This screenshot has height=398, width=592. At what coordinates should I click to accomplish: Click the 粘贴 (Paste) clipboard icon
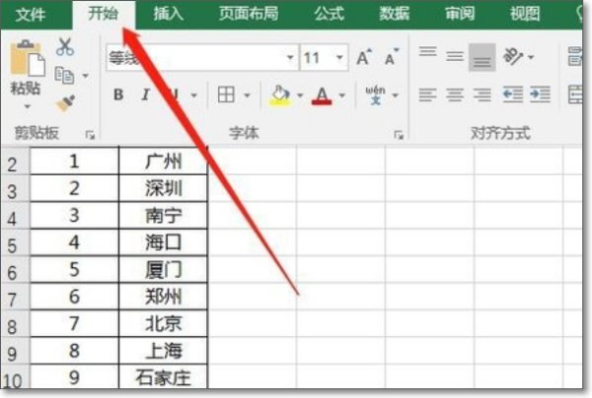28,58
